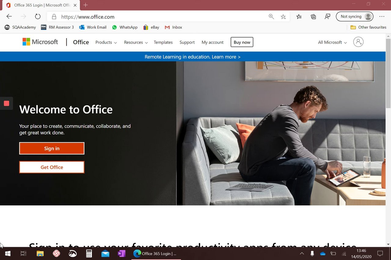Open the notification action centre icon
391x260 pixels.
point(380,253)
